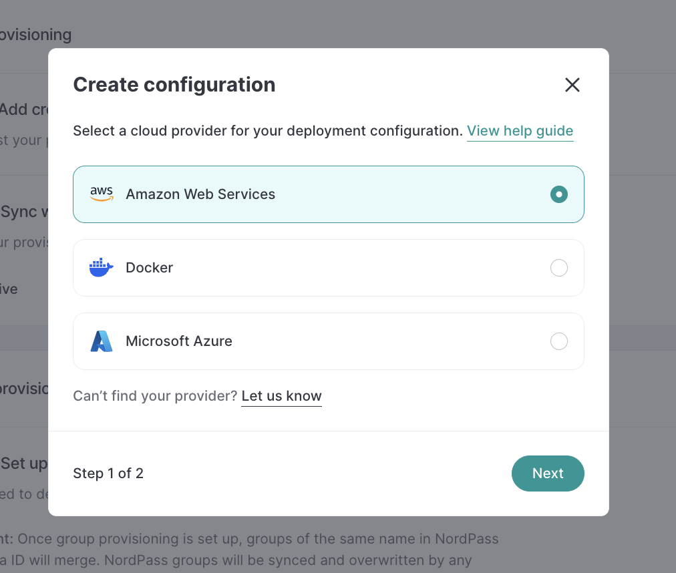Click the Microsoft Azure label text
The width and height of the screenshot is (676, 573).
point(179,341)
